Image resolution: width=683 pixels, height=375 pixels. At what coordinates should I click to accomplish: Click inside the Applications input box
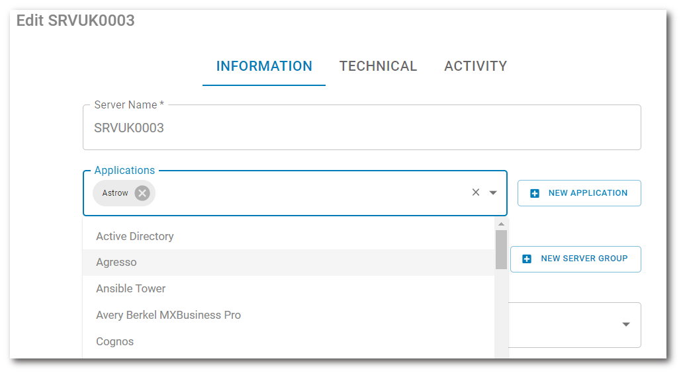point(311,193)
